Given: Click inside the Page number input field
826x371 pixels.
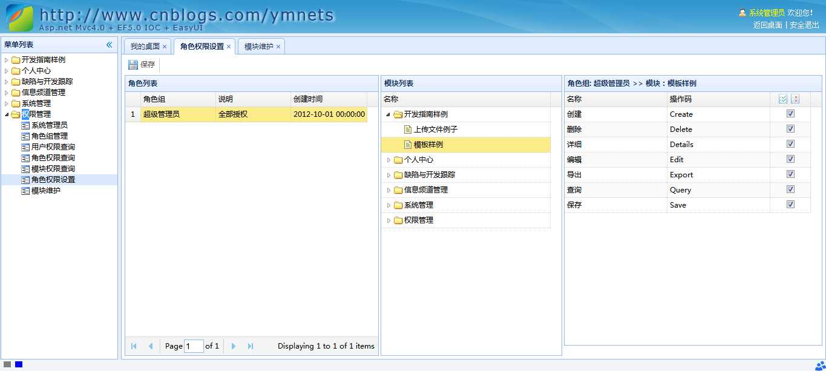Looking at the screenshot, I should [x=193, y=346].
